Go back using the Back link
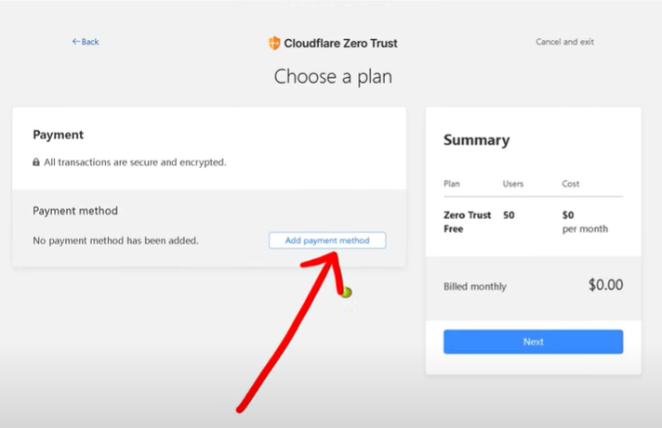Screen dimensions: 662x428 pos(86,42)
